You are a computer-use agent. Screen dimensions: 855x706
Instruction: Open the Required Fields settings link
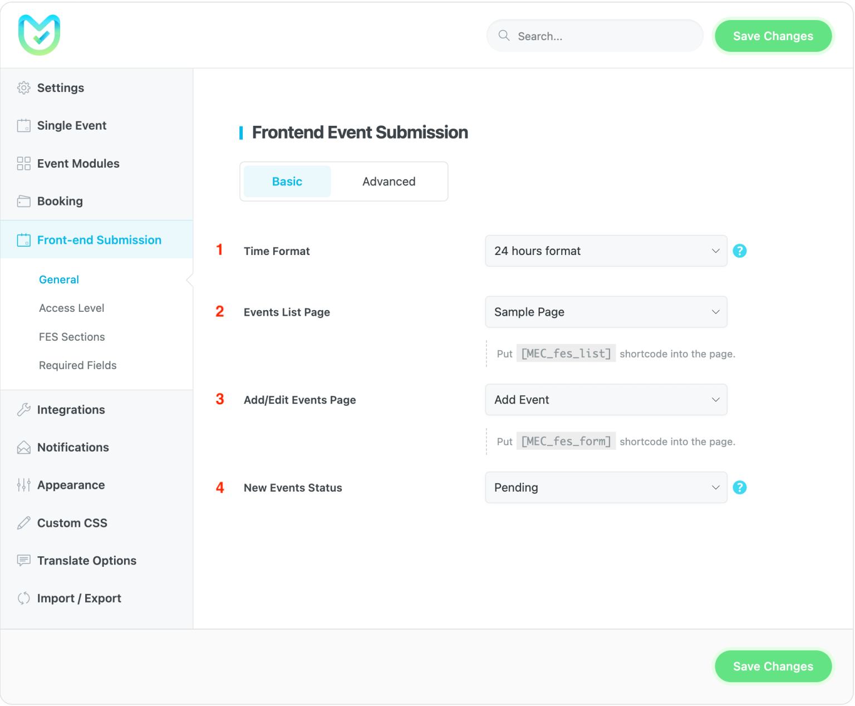77,365
